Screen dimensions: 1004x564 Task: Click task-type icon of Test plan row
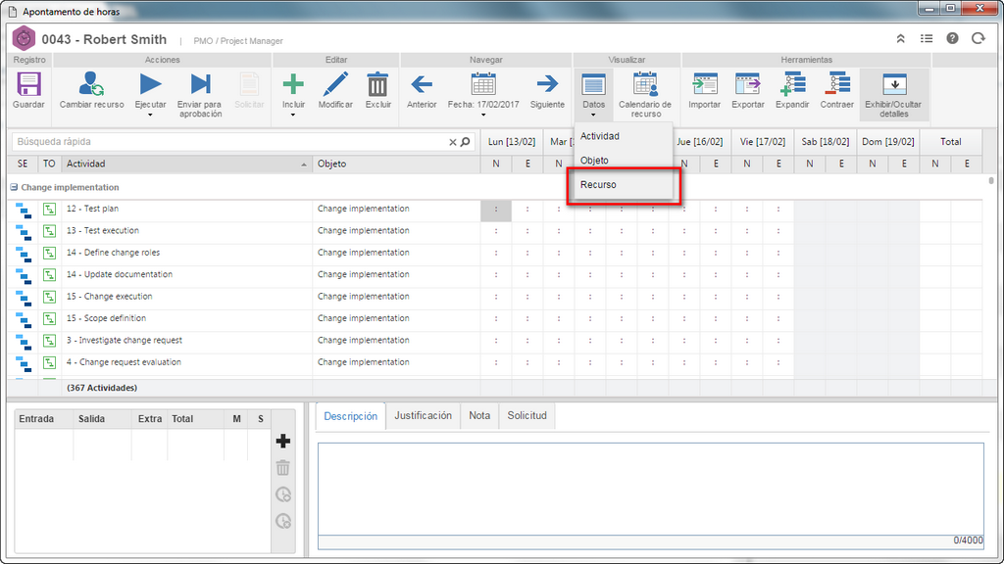[x=49, y=210]
